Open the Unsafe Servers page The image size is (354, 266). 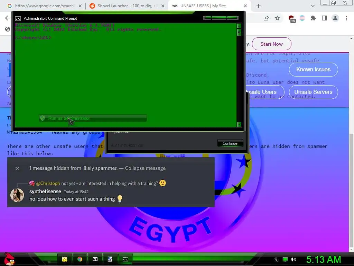click(313, 92)
